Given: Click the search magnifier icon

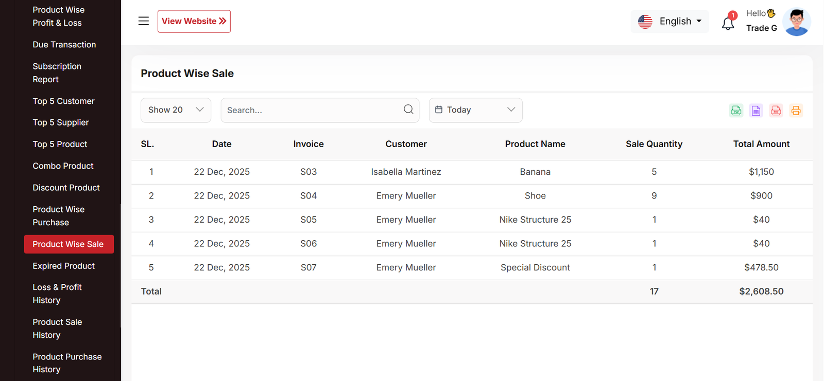Looking at the screenshot, I should [408, 110].
